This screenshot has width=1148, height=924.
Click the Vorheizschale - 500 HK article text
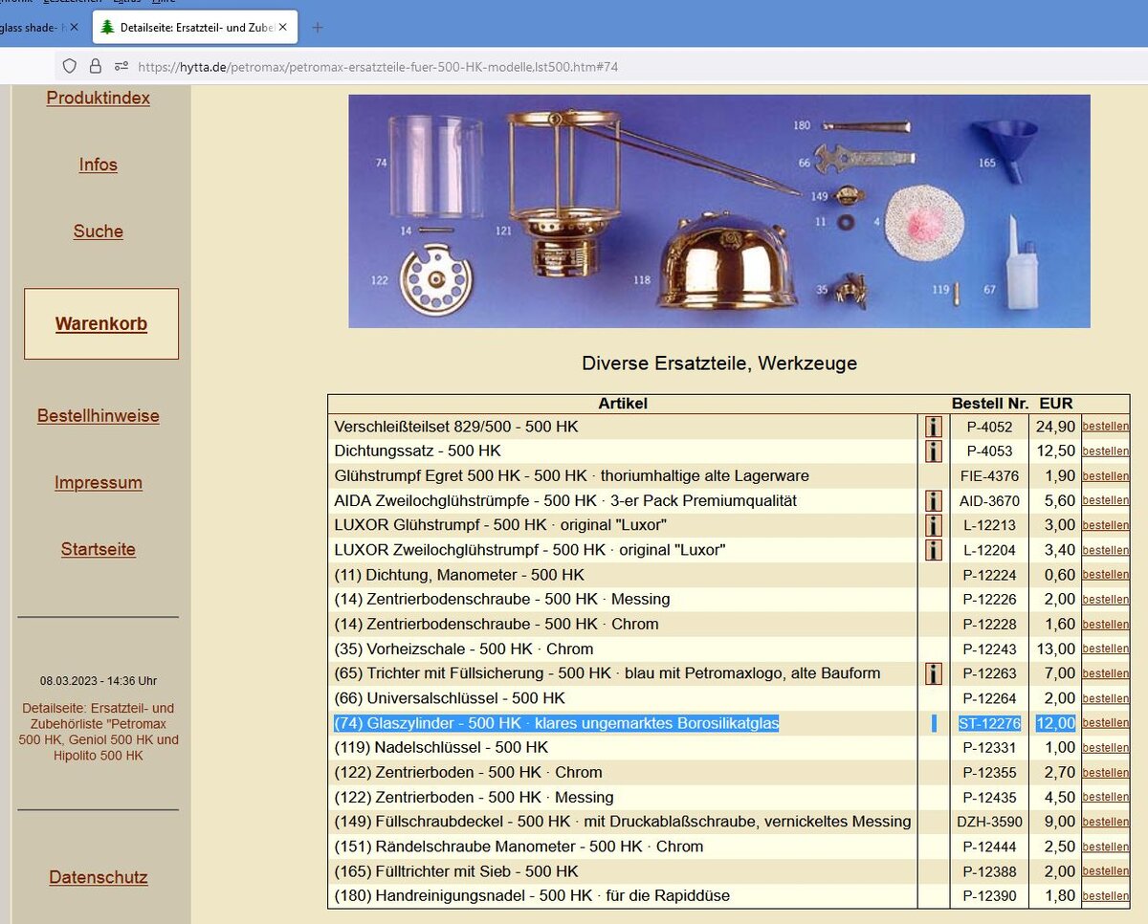(464, 649)
